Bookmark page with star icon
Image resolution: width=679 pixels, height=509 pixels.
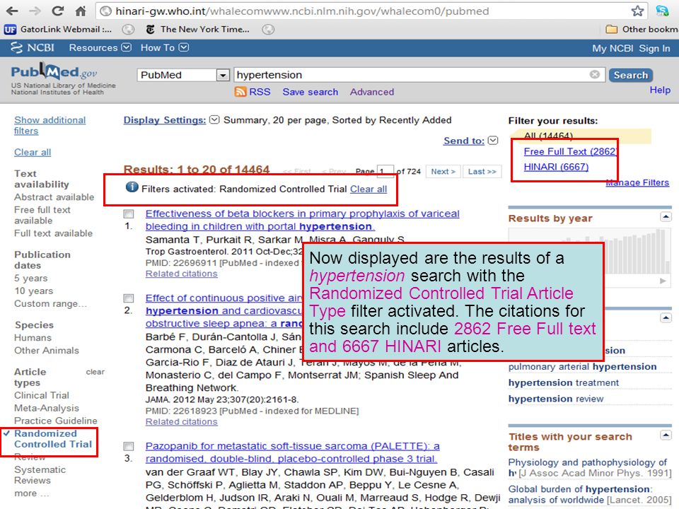[637, 11]
